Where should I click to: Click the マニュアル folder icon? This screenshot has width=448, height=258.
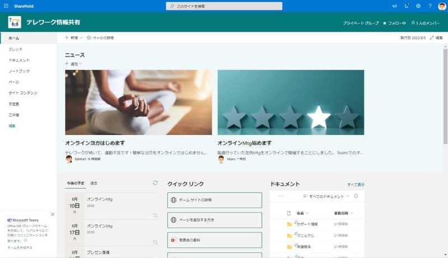click(x=290, y=236)
